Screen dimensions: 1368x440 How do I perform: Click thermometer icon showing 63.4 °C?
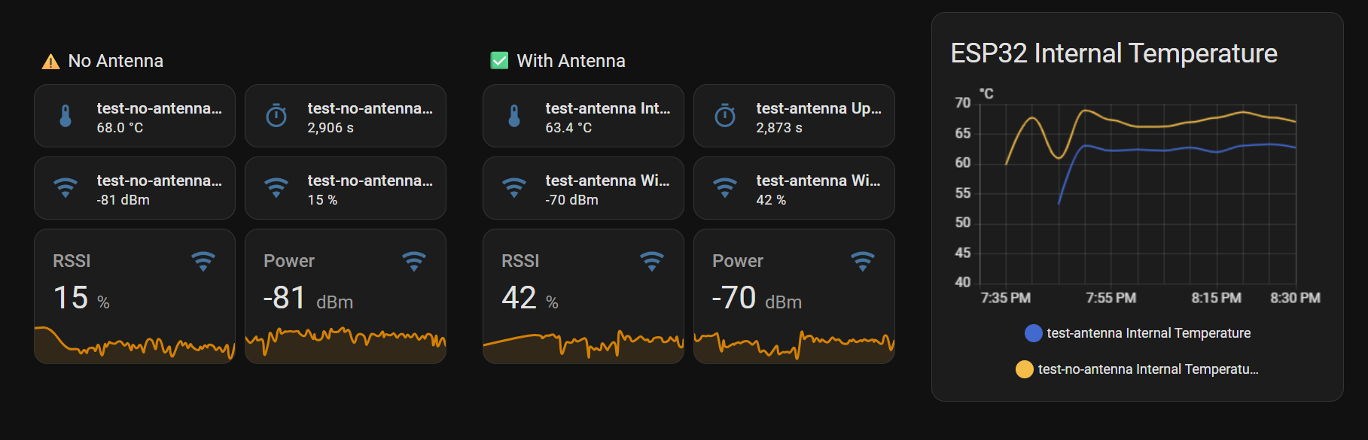point(514,116)
